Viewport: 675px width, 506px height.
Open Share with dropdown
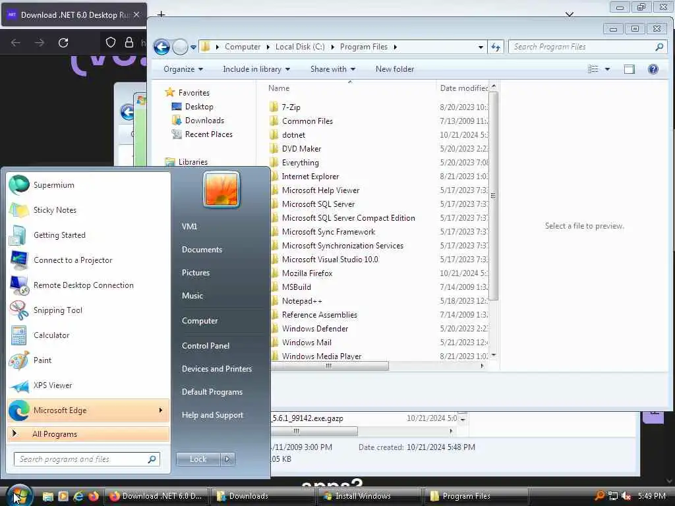(x=333, y=69)
